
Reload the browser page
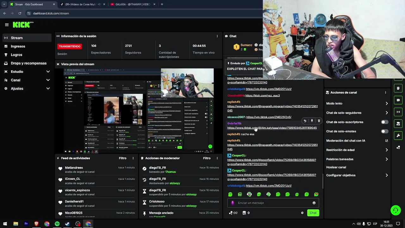click(20, 13)
